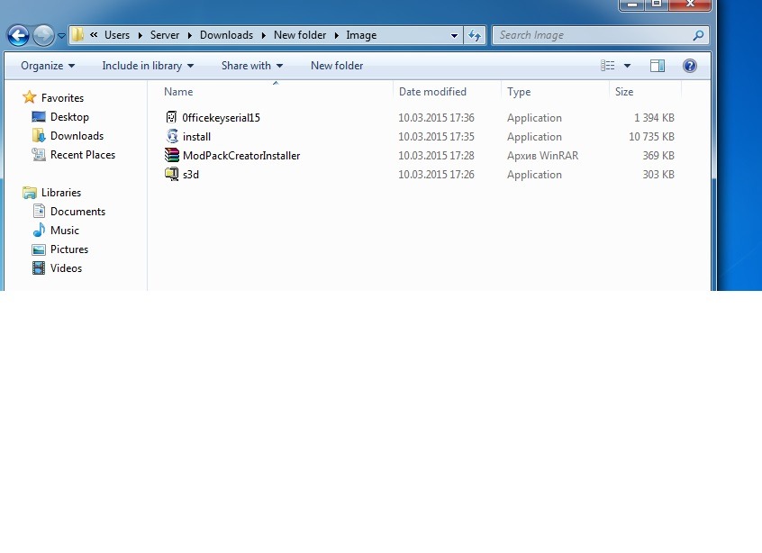Toggle the preview pane icon
This screenshot has width=762, height=553.
[658, 66]
